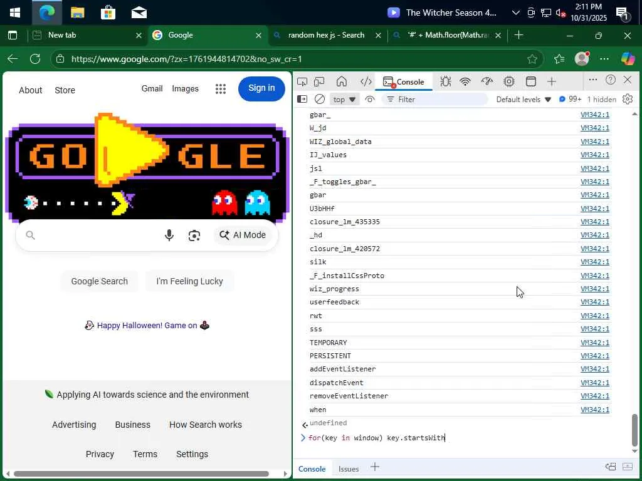Open the Copilot sidebar icon
The height and width of the screenshot is (481, 642).
pyautogui.click(x=628, y=59)
